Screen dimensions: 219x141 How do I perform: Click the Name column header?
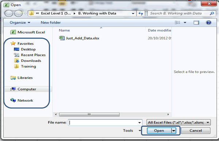click(x=64, y=30)
